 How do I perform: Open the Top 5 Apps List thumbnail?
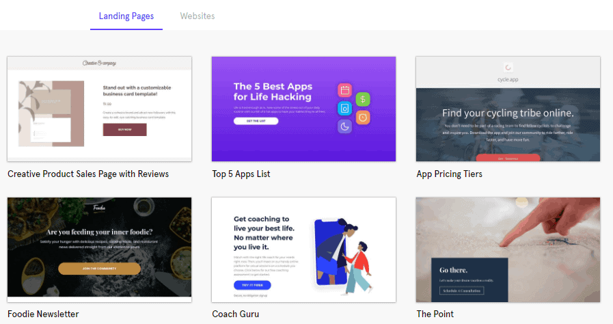click(303, 109)
